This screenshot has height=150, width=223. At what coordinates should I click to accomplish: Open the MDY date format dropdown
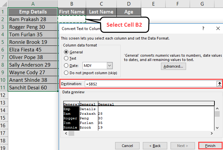[x=110, y=66]
